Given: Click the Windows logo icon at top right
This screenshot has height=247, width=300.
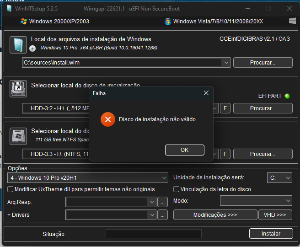Looking at the screenshot, I should [x=292, y=21].
